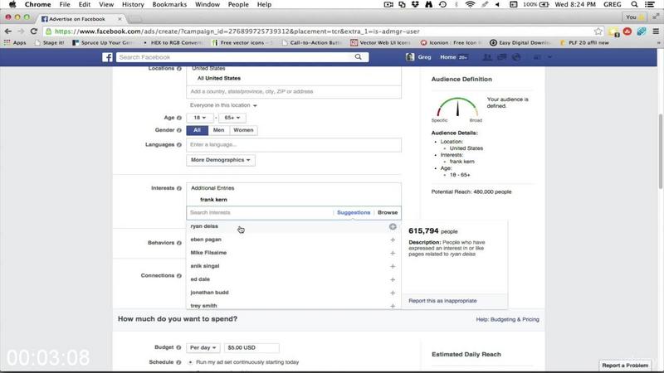Click Search Facebook input field
Image resolution: width=664 pixels, height=373 pixels.
click(236, 57)
